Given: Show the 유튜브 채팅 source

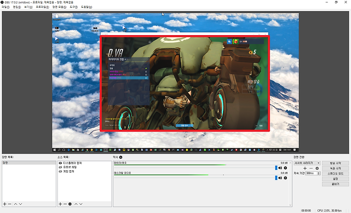Looking at the screenshot, I should [x=60, y=167].
